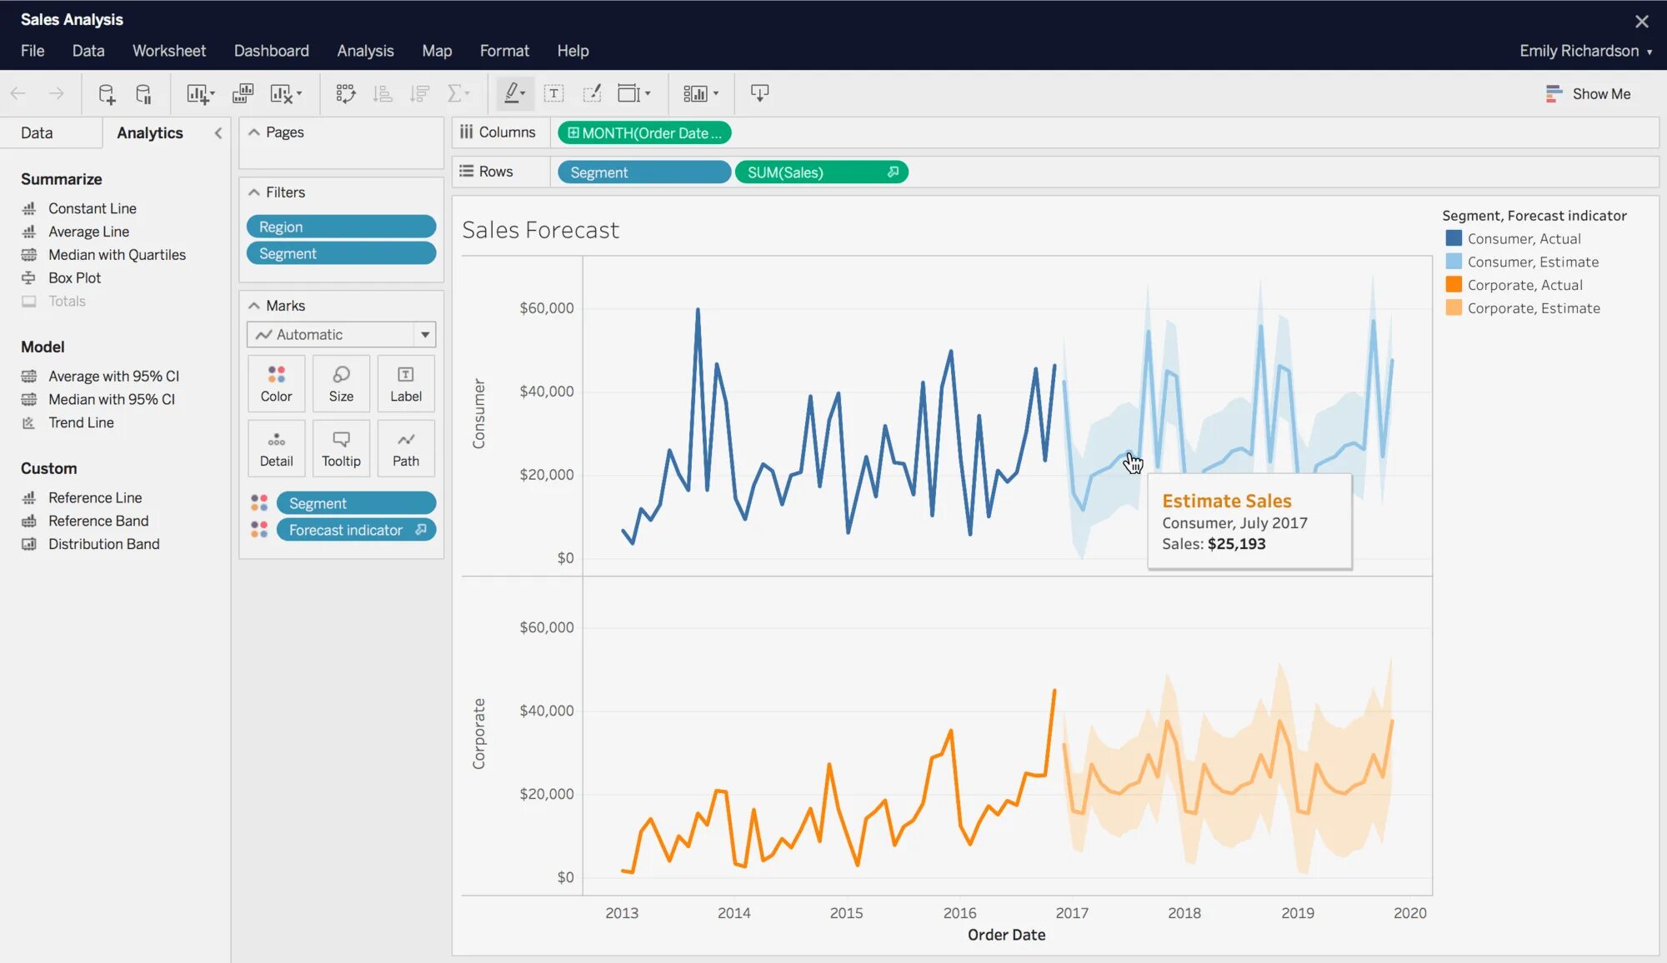1667x963 pixels.
Task: Click the New Data Source toolbar icon
Action: point(107,93)
